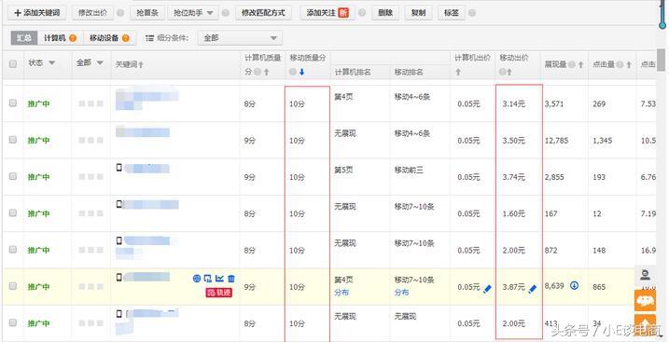Viewport: 669px width, 342px height.
Task: Click the 1.60元 mobile bid cell
Action: (514, 213)
